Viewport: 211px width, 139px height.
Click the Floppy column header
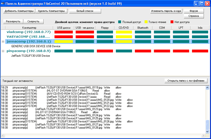(105, 28)
